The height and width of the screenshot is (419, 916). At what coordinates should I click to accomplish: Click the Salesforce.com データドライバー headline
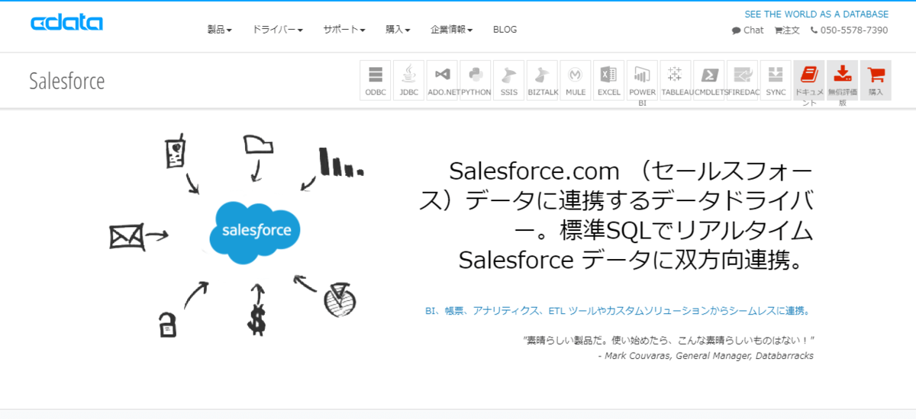(x=616, y=215)
